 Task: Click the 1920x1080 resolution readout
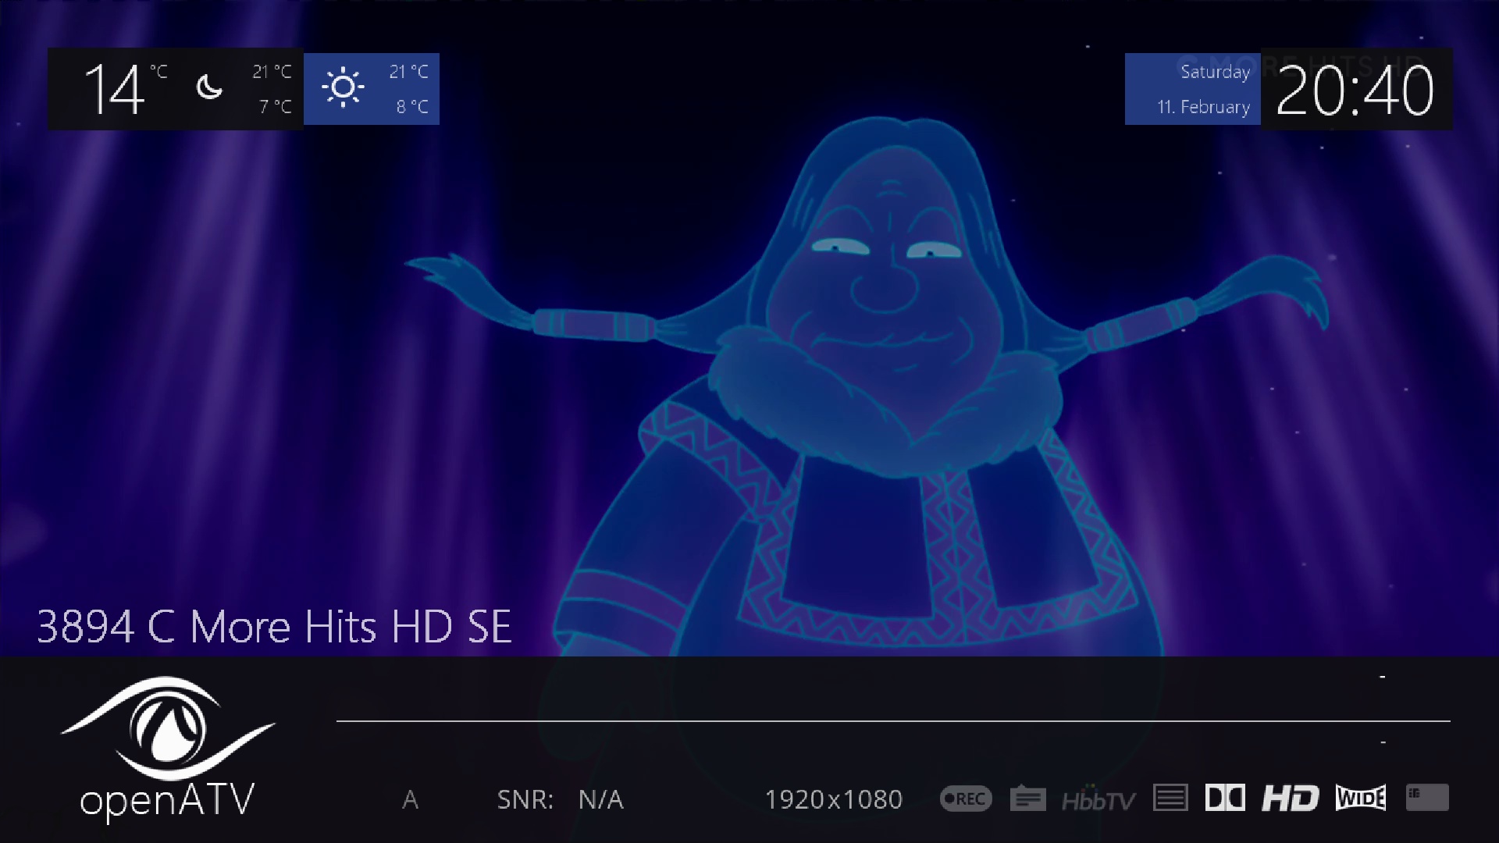(x=834, y=799)
